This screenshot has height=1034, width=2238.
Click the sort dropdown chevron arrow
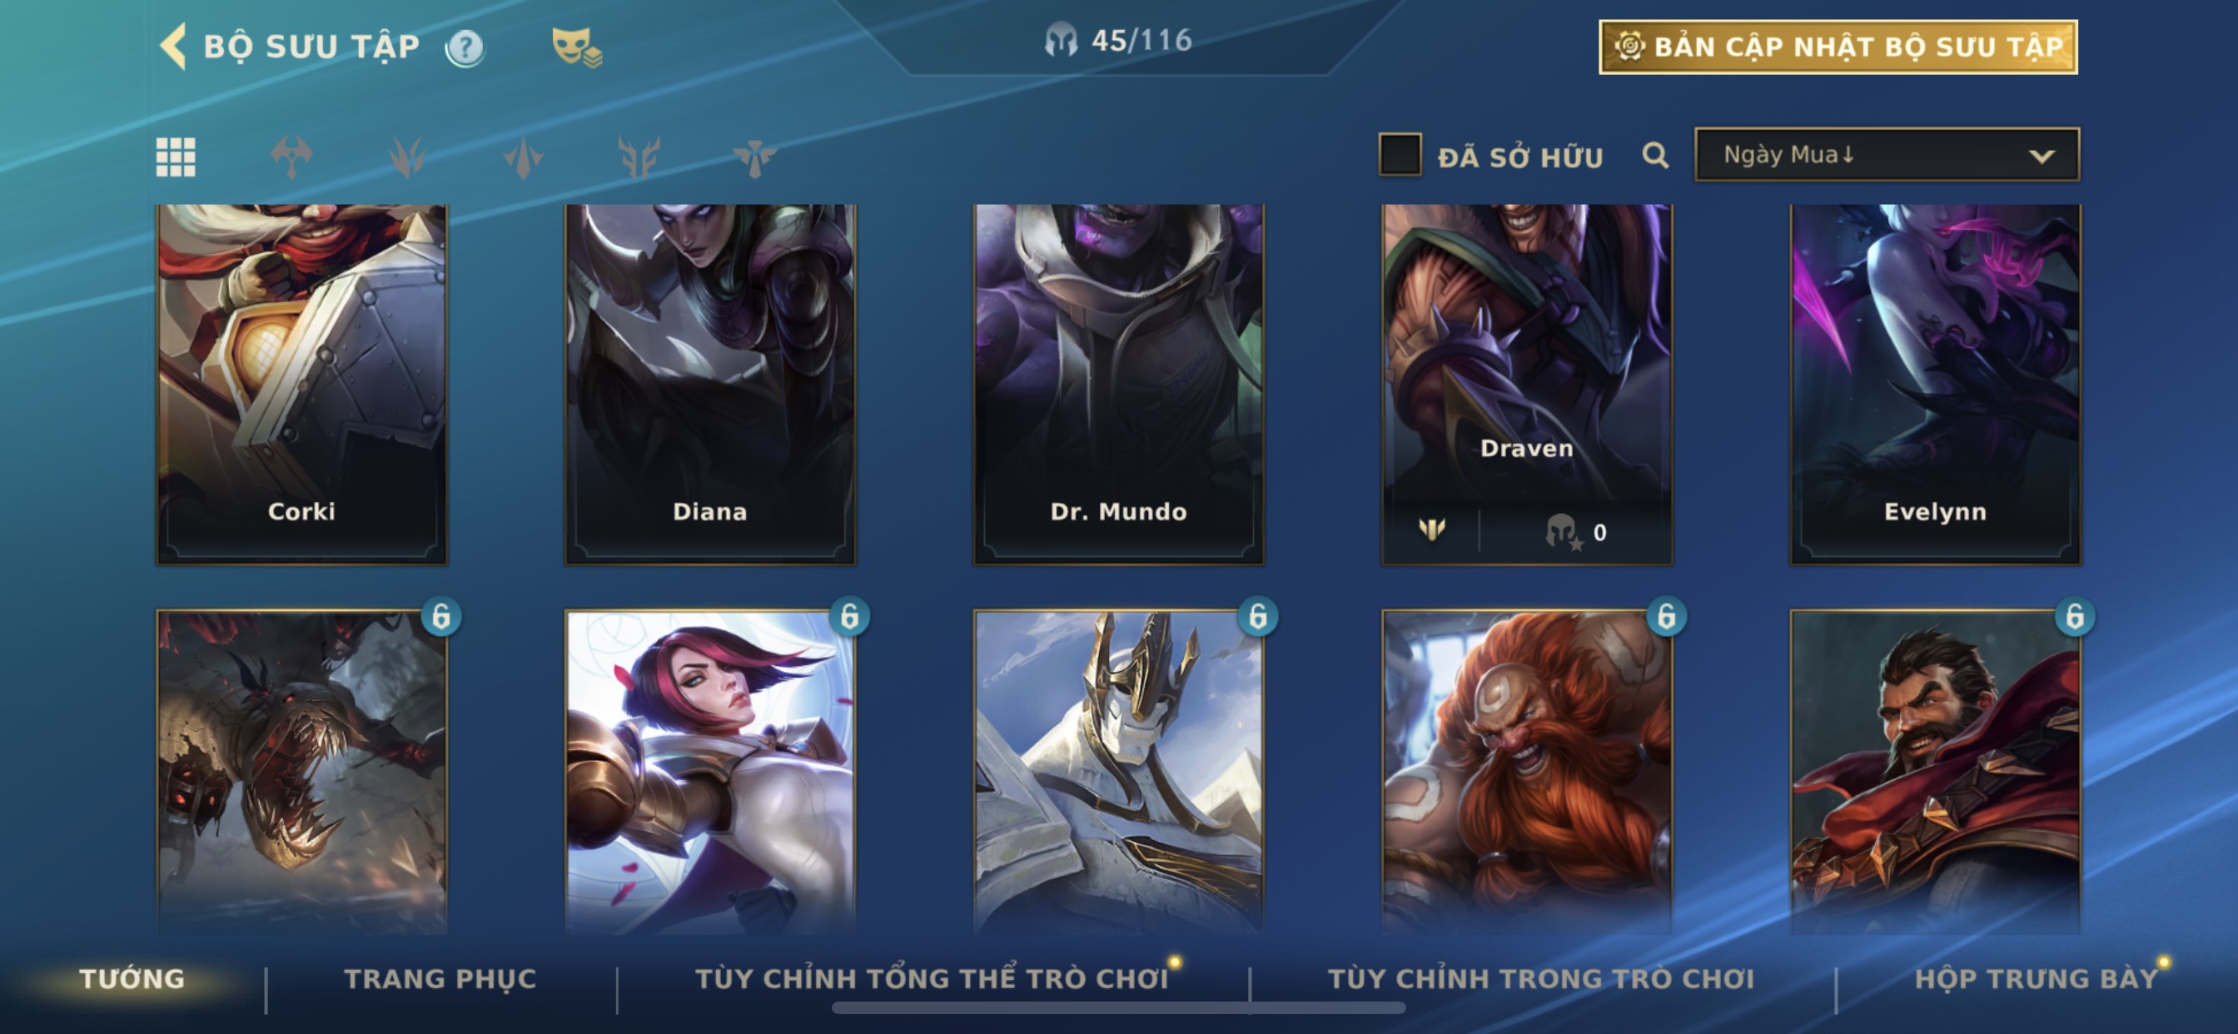pyautogui.click(x=2042, y=157)
